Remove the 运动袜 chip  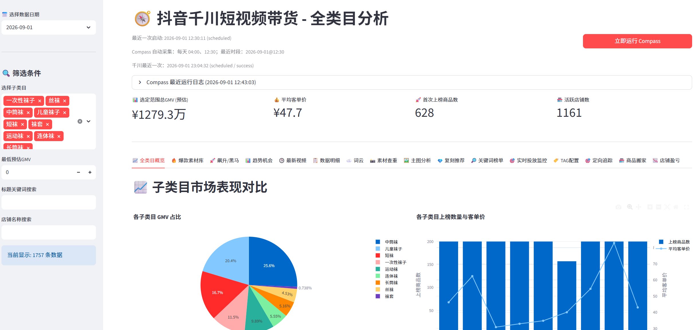(x=28, y=136)
